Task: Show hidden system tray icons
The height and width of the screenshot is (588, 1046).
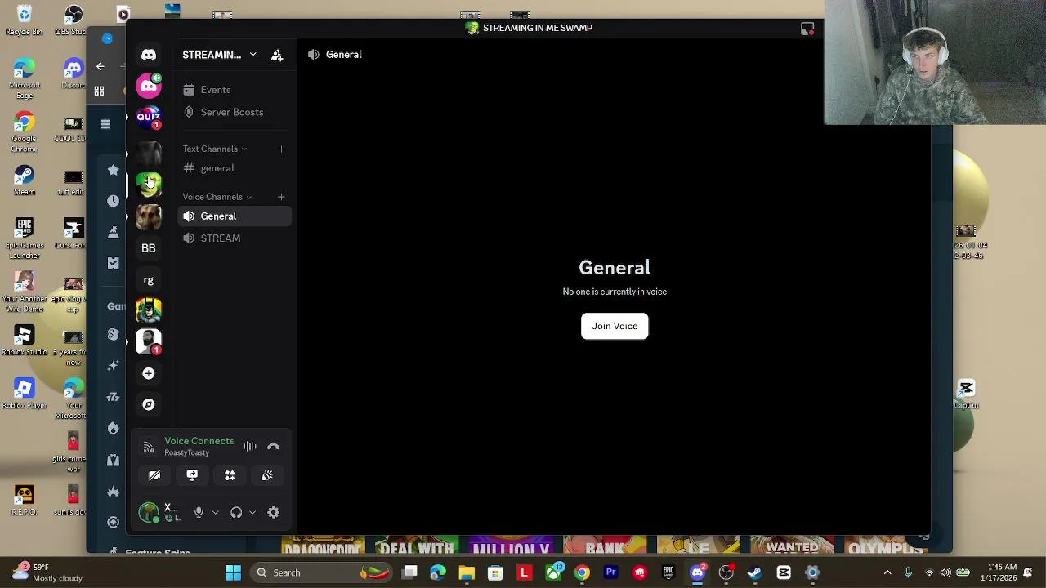Action: [887, 572]
